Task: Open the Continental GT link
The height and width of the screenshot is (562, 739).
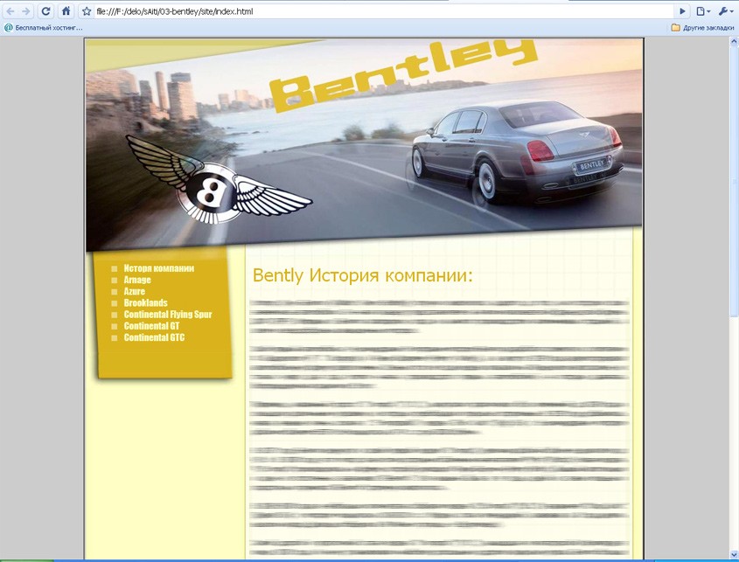Action: pos(151,326)
